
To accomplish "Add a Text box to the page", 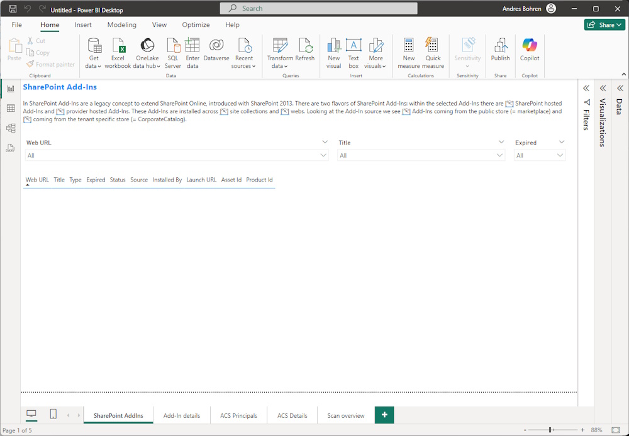I will [x=353, y=53].
